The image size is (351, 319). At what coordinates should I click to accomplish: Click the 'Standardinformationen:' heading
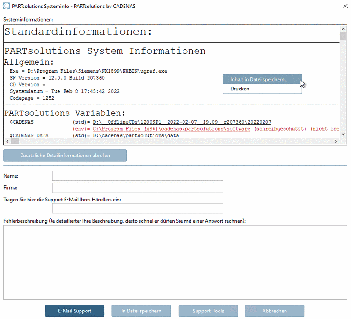pos(78,31)
